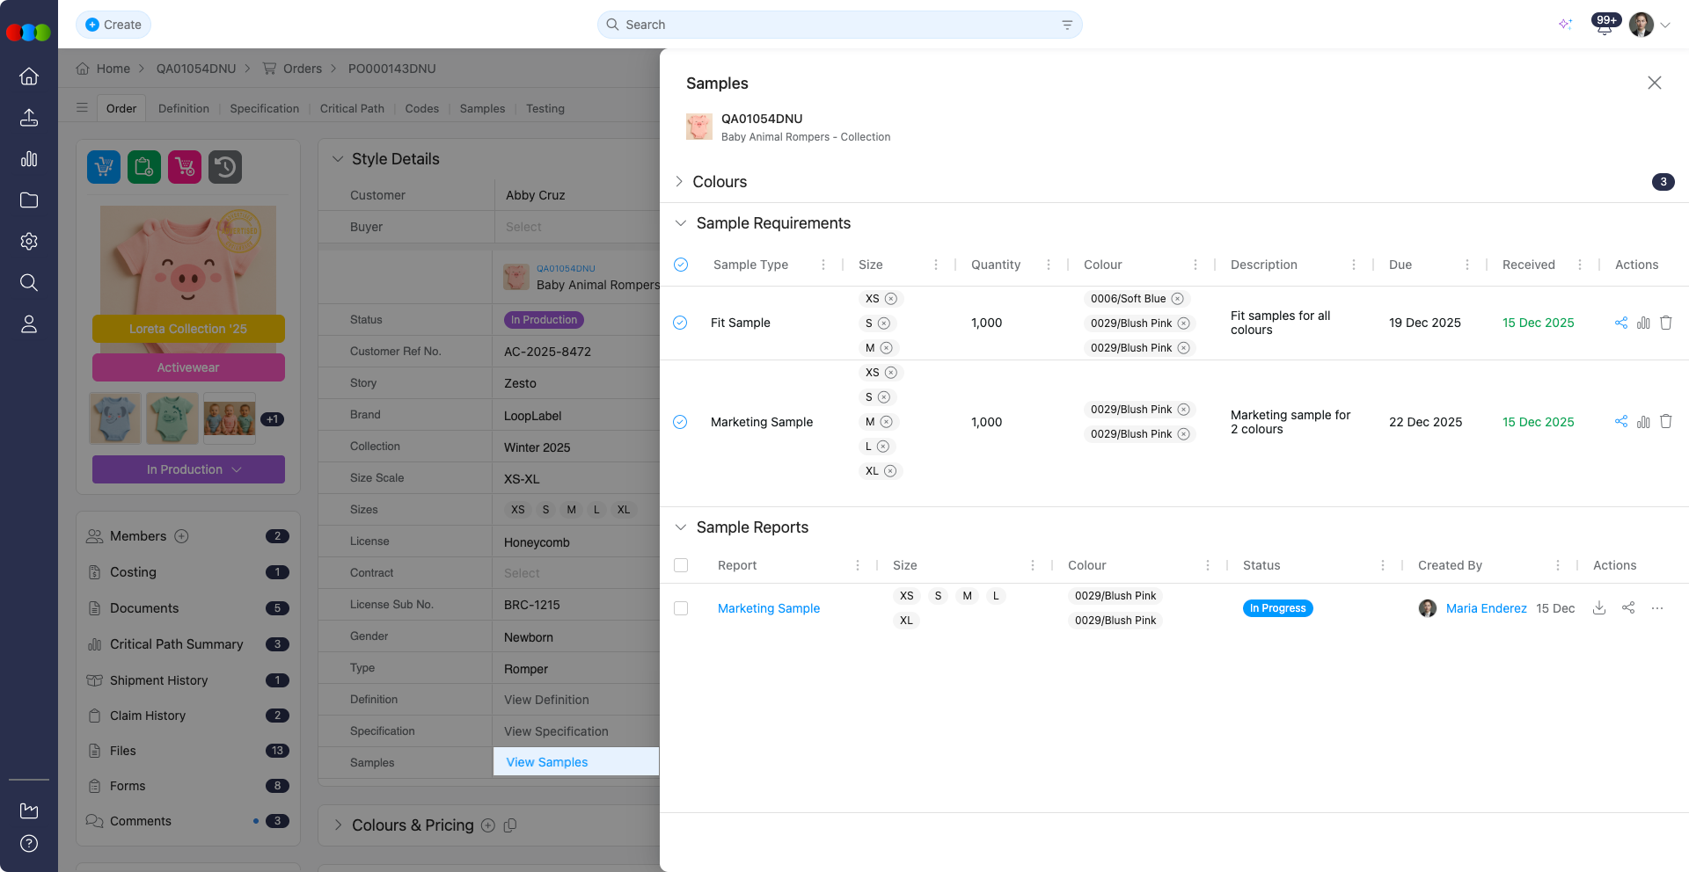
Task: Open more options for Marketing Sample report
Action: pos(1657,608)
